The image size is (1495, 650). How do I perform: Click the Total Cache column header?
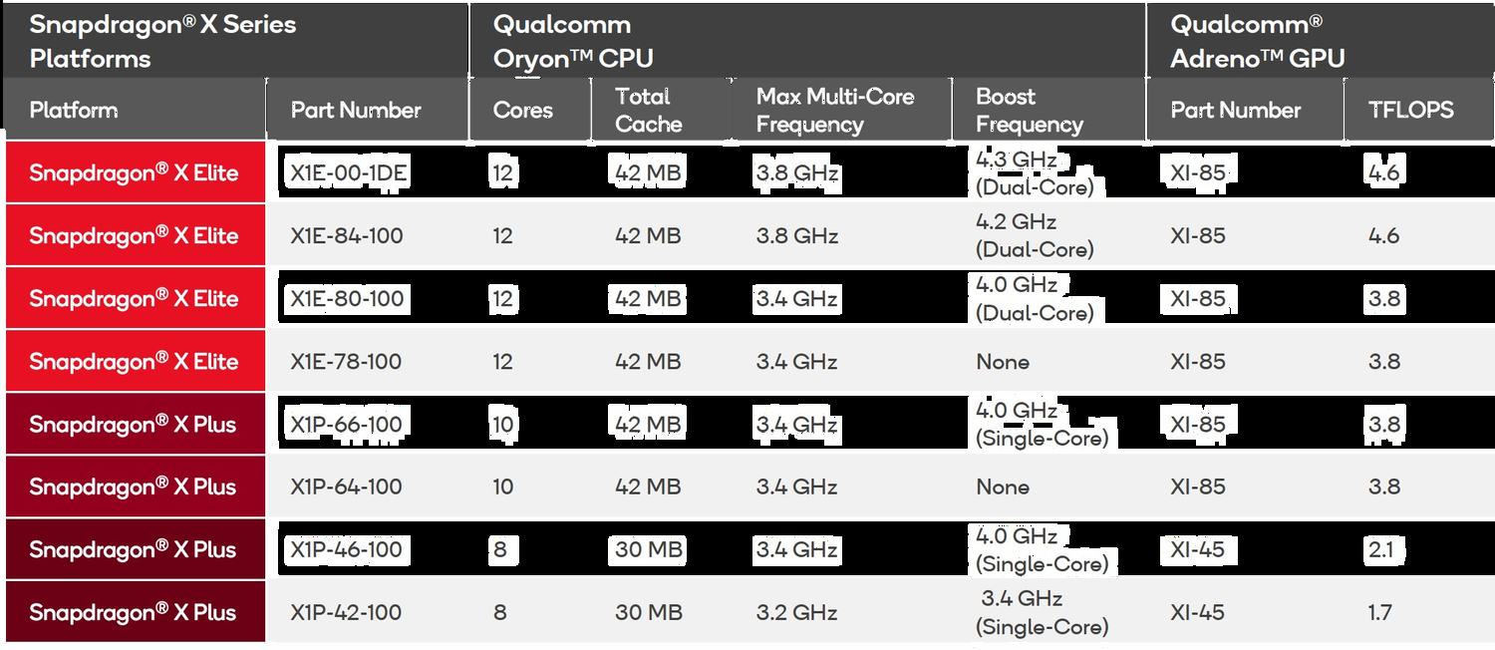[x=649, y=111]
